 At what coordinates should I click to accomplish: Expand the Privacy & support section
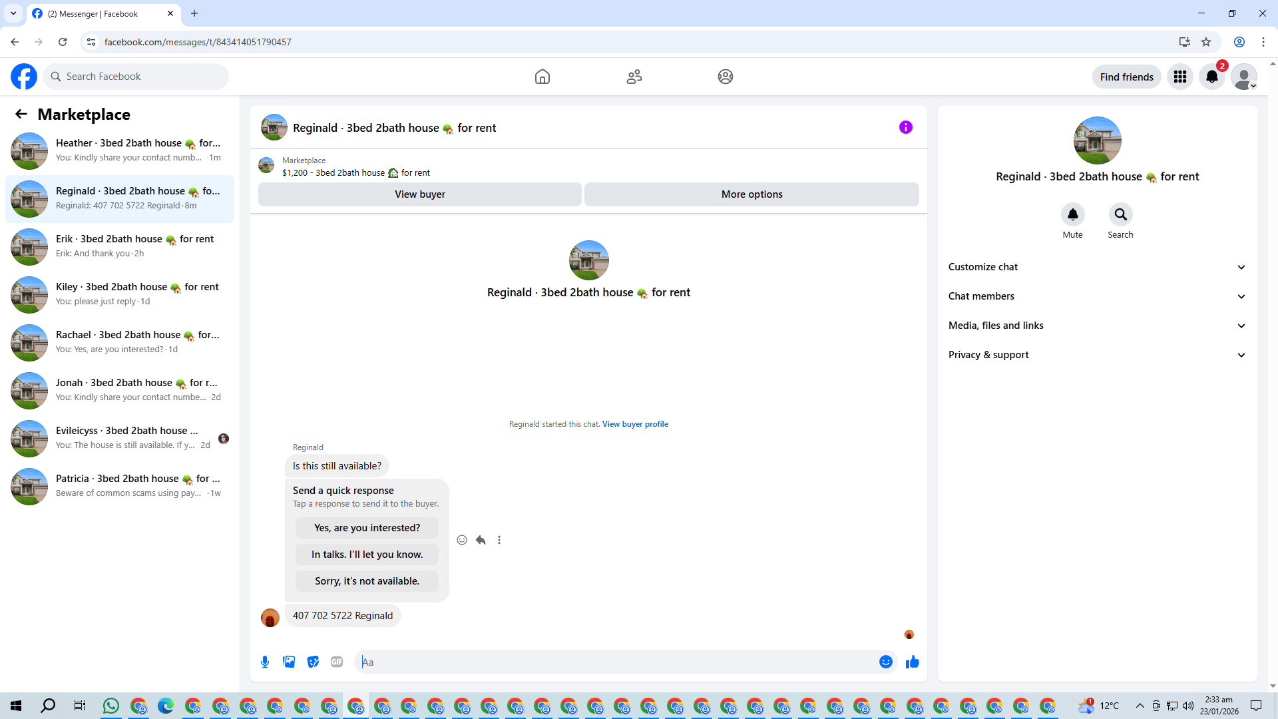pyautogui.click(x=1097, y=355)
